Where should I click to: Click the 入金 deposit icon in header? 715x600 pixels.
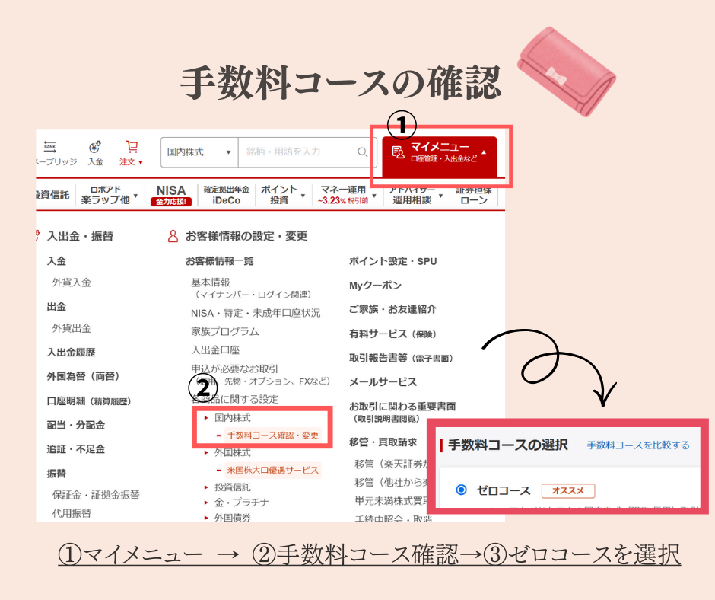[x=95, y=148]
